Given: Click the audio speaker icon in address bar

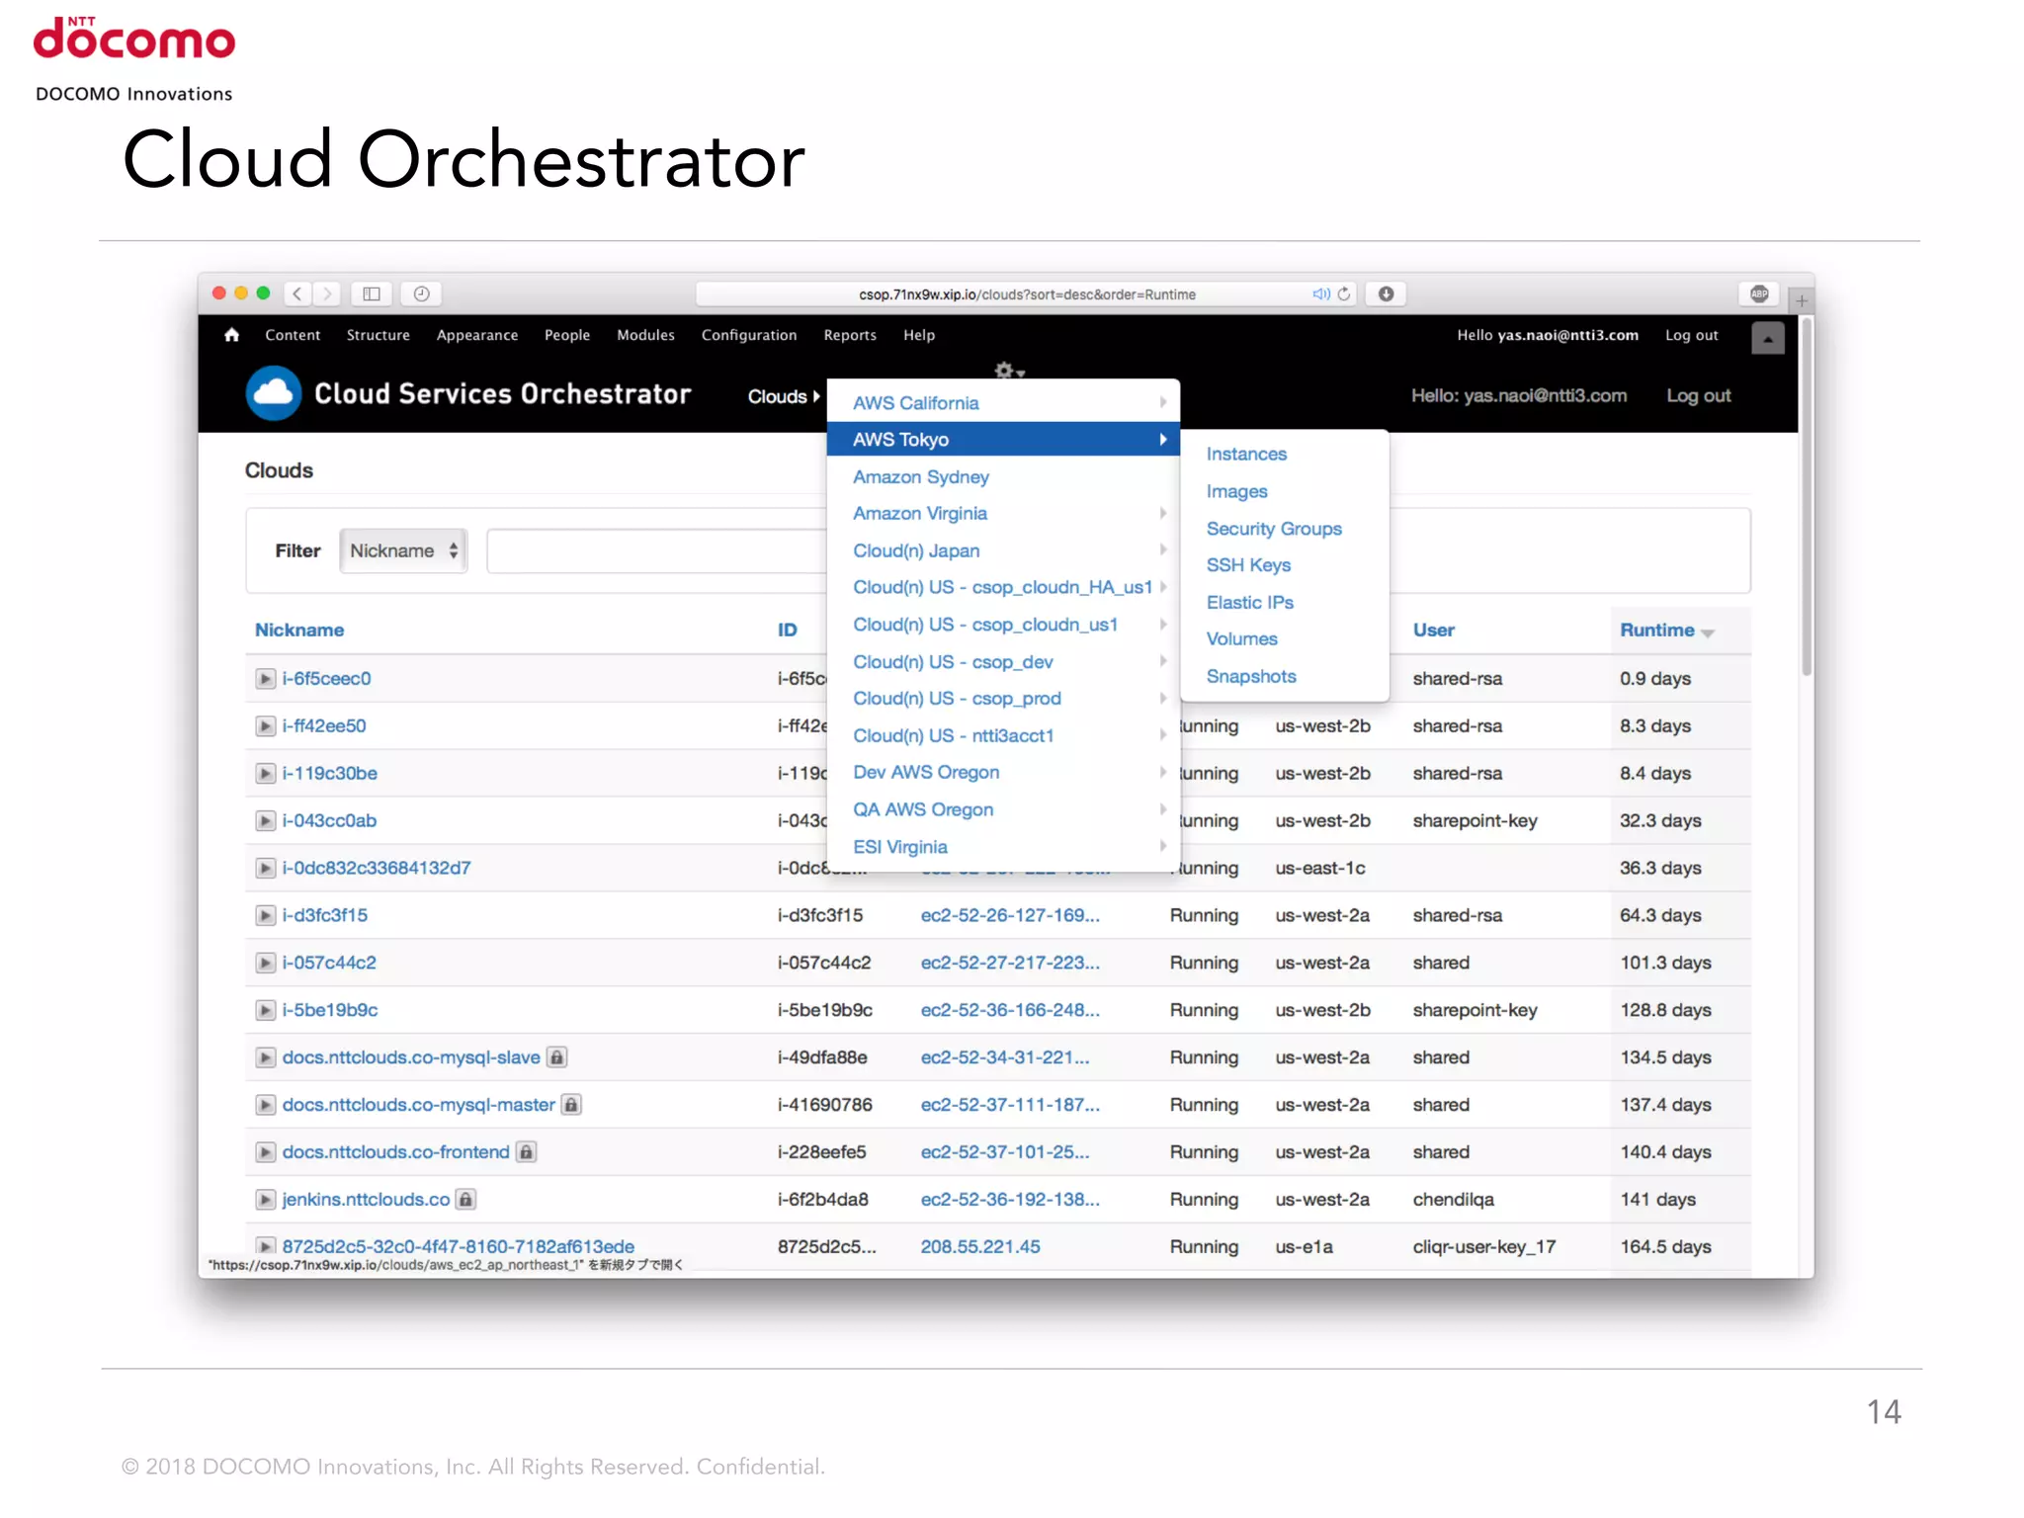Looking at the screenshot, I should click(x=1321, y=294).
